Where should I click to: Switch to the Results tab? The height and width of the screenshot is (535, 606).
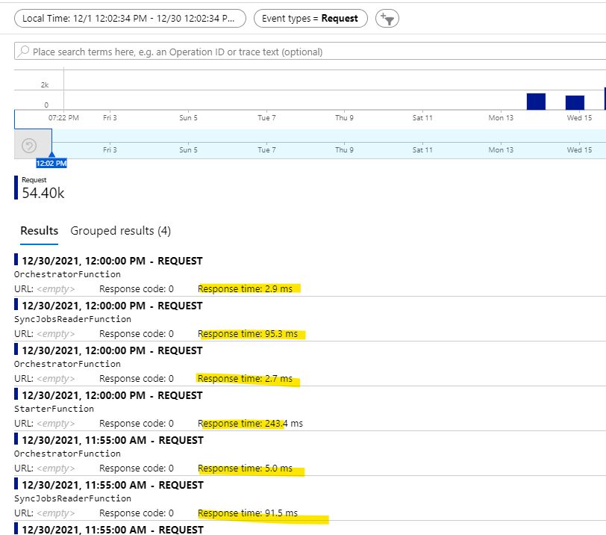coord(39,231)
